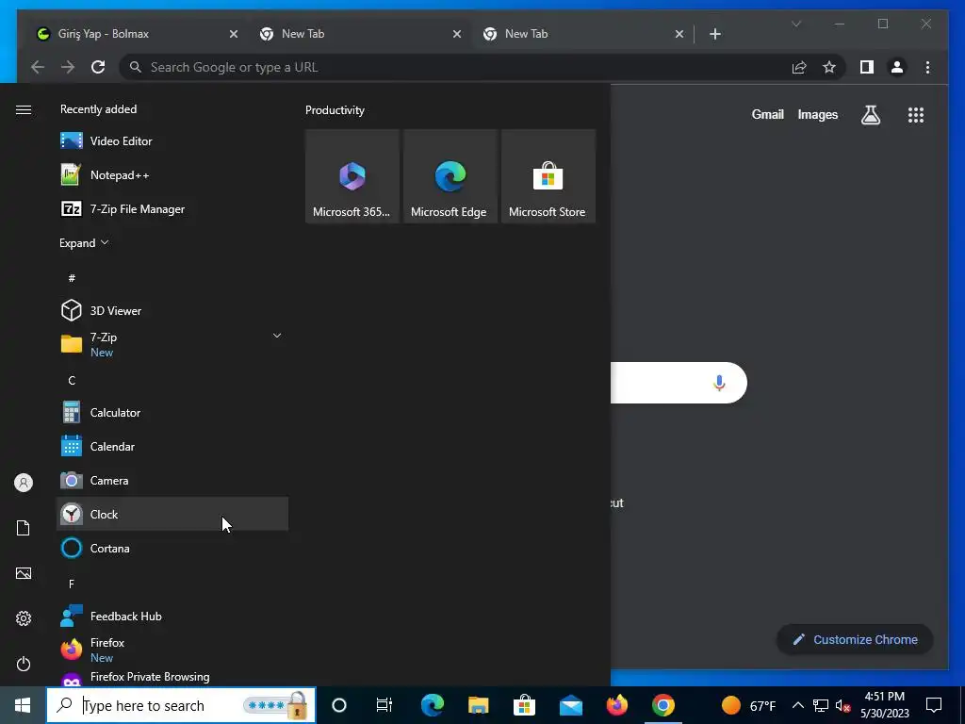Open taskbar clock showing 4:51 PM
The height and width of the screenshot is (724, 965).
click(x=884, y=705)
